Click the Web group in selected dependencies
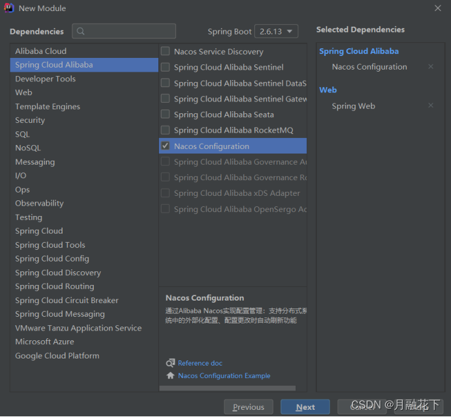The image size is (451, 417). click(328, 90)
